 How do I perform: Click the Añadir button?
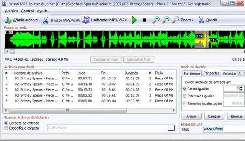pos(191,117)
